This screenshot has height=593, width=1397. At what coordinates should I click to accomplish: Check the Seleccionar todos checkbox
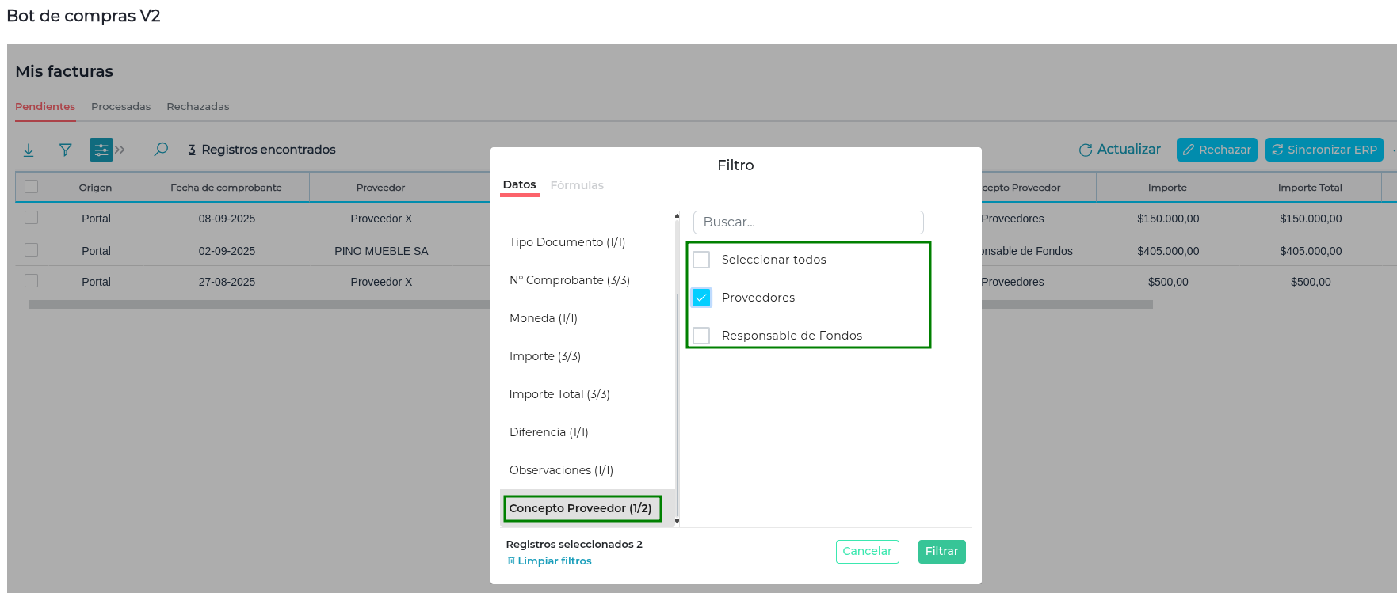(x=701, y=260)
